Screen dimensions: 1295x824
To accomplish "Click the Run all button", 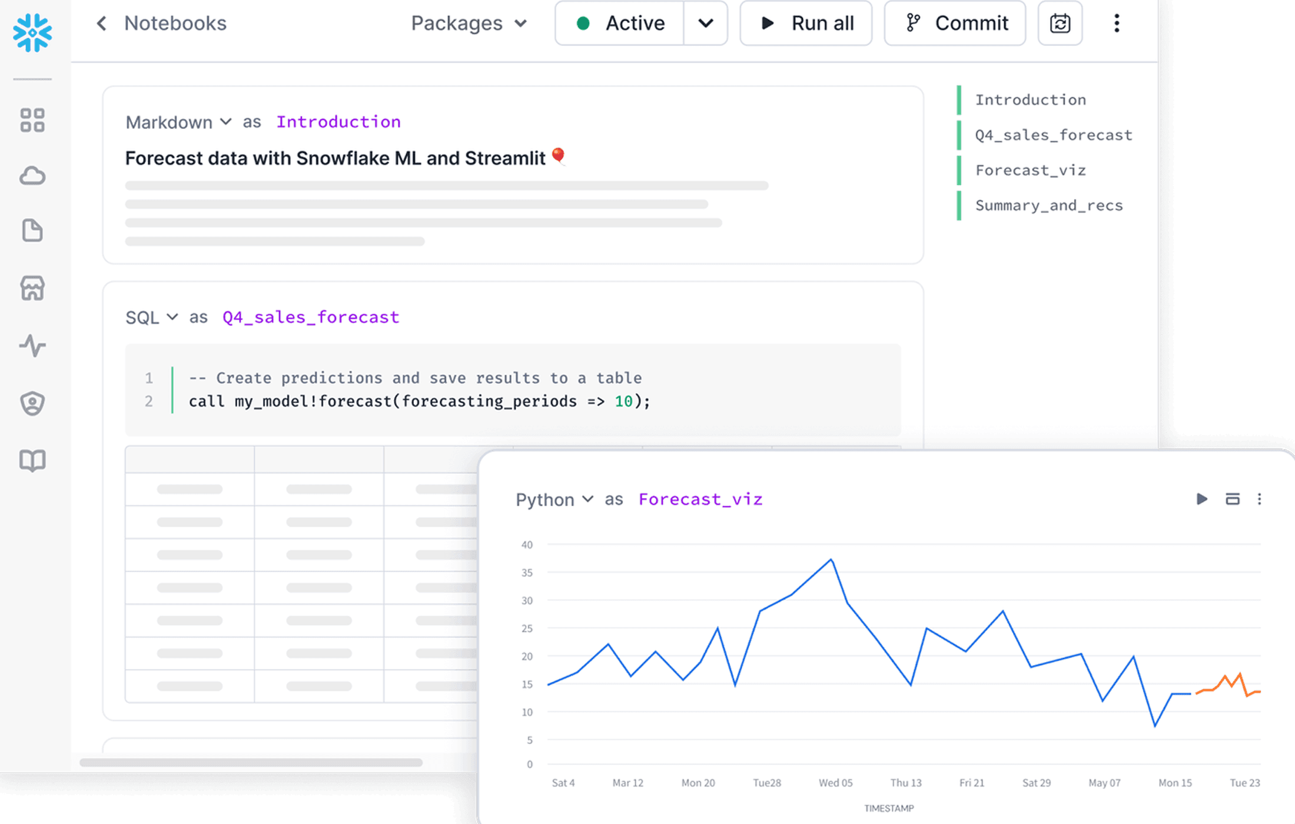I will click(806, 24).
